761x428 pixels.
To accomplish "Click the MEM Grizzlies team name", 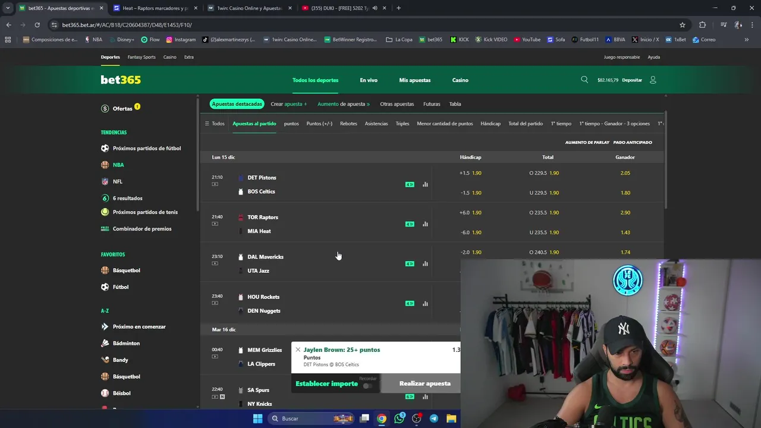I will pyautogui.click(x=264, y=350).
